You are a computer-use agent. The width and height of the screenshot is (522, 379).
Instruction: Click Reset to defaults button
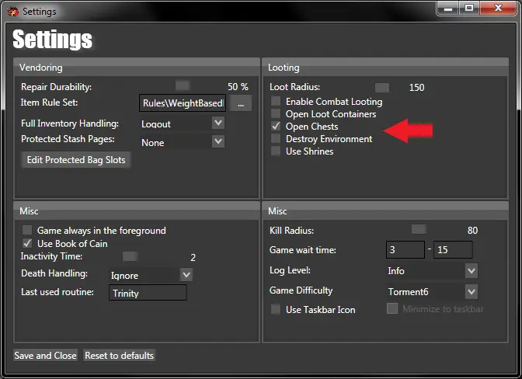pos(120,356)
